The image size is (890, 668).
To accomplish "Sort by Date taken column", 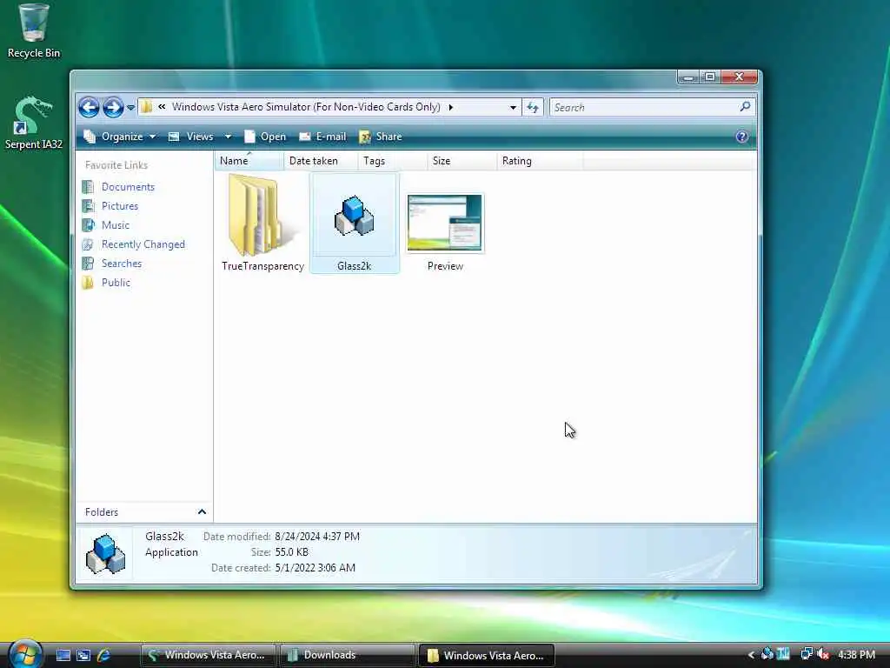I will tap(321, 161).
